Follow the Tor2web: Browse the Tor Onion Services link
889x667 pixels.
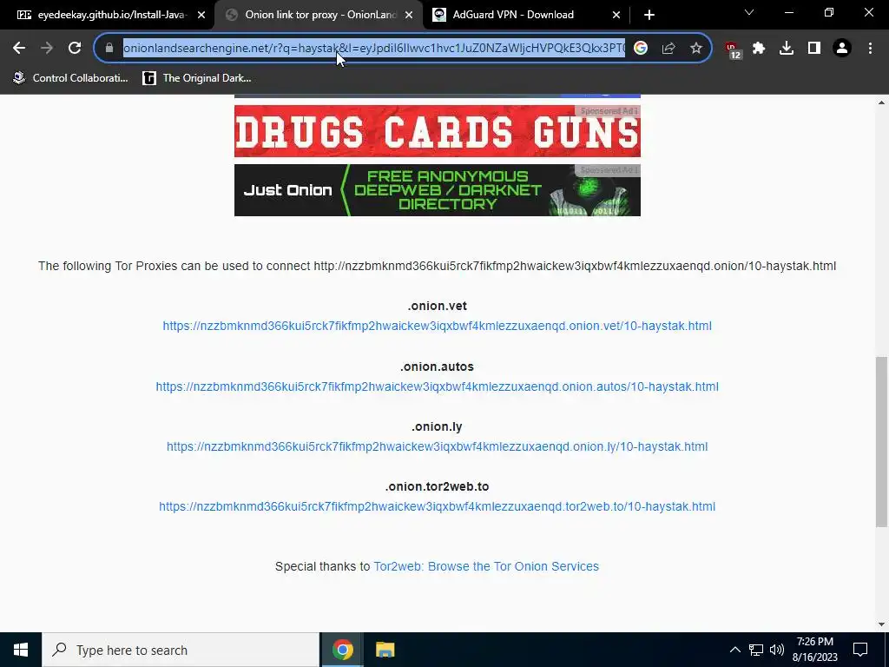click(x=486, y=566)
